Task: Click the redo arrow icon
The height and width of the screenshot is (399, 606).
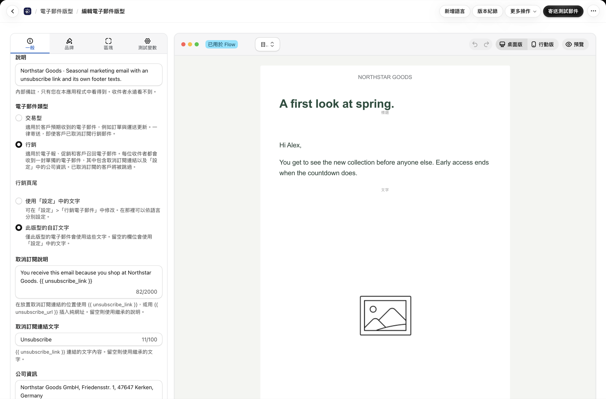Action: [486, 44]
